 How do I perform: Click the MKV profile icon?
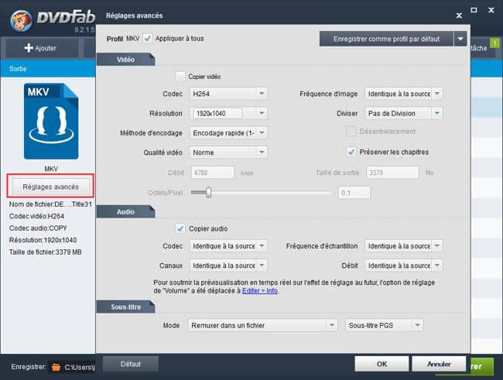coord(51,121)
